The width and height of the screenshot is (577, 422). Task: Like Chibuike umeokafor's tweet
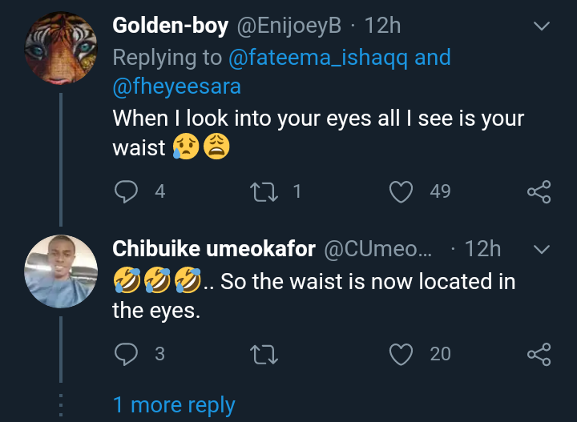[x=400, y=353]
